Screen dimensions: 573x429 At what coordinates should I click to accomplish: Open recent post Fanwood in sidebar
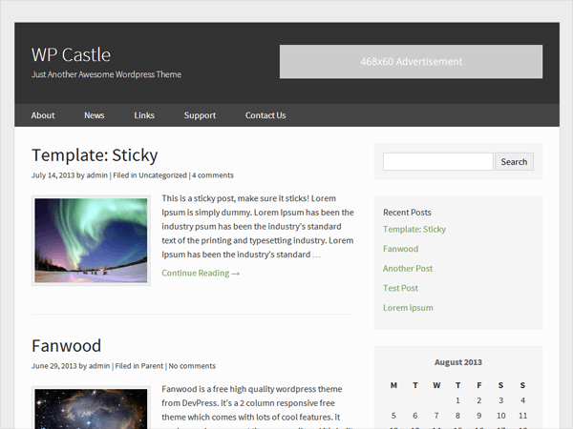tap(400, 249)
